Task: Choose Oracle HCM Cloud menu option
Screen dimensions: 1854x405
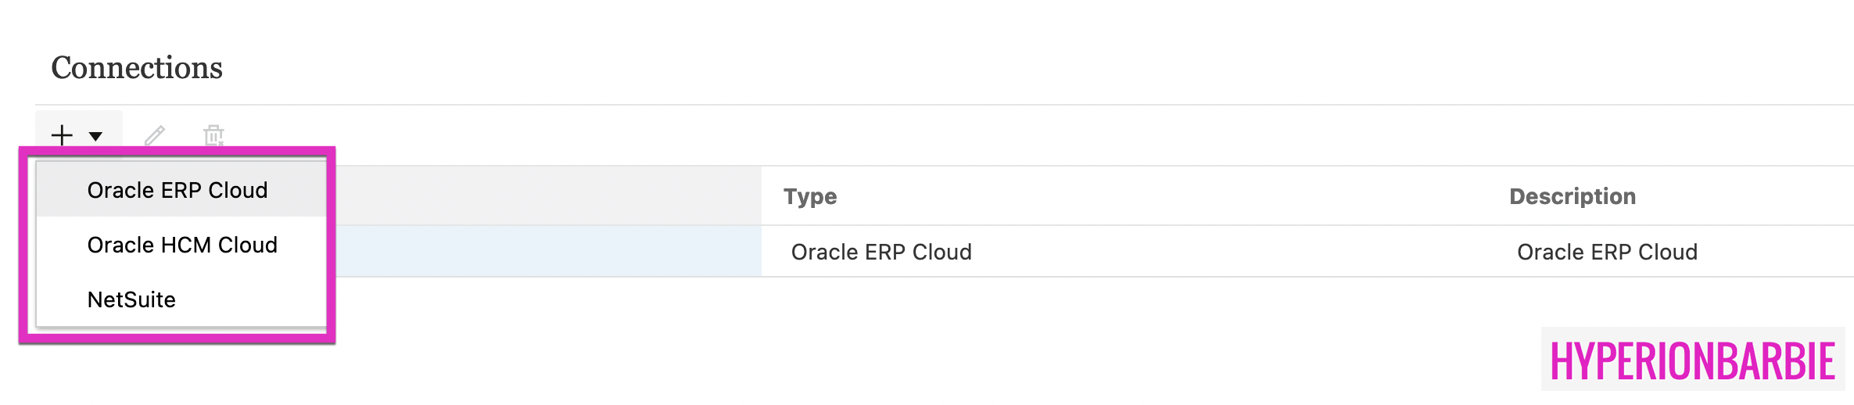Action: [182, 245]
